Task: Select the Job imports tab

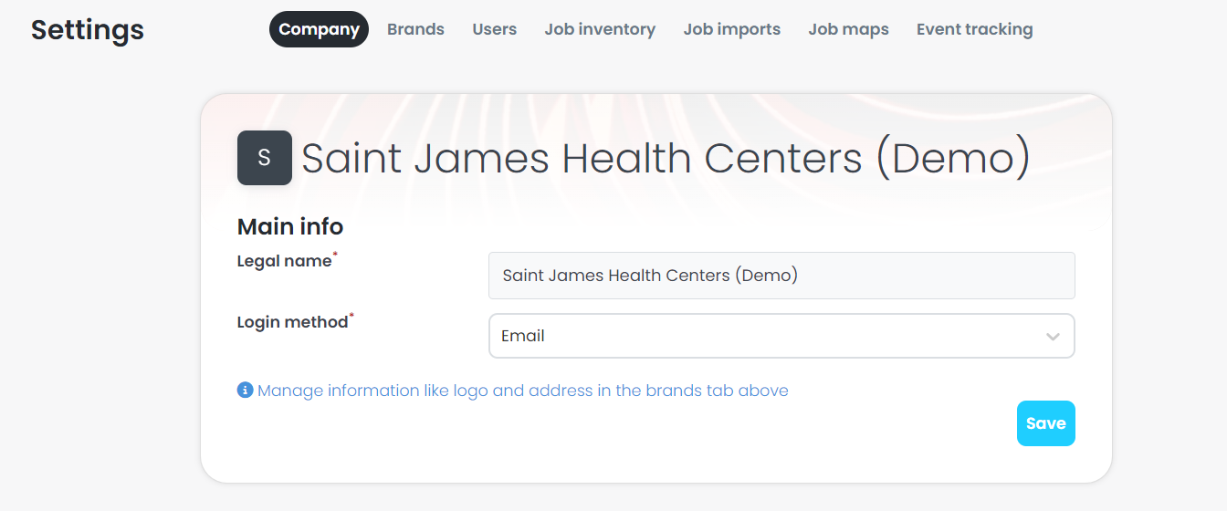Action: click(x=731, y=29)
